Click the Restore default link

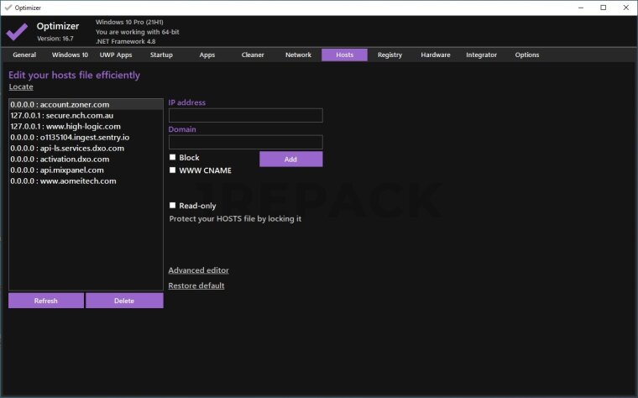[x=196, y=285]
